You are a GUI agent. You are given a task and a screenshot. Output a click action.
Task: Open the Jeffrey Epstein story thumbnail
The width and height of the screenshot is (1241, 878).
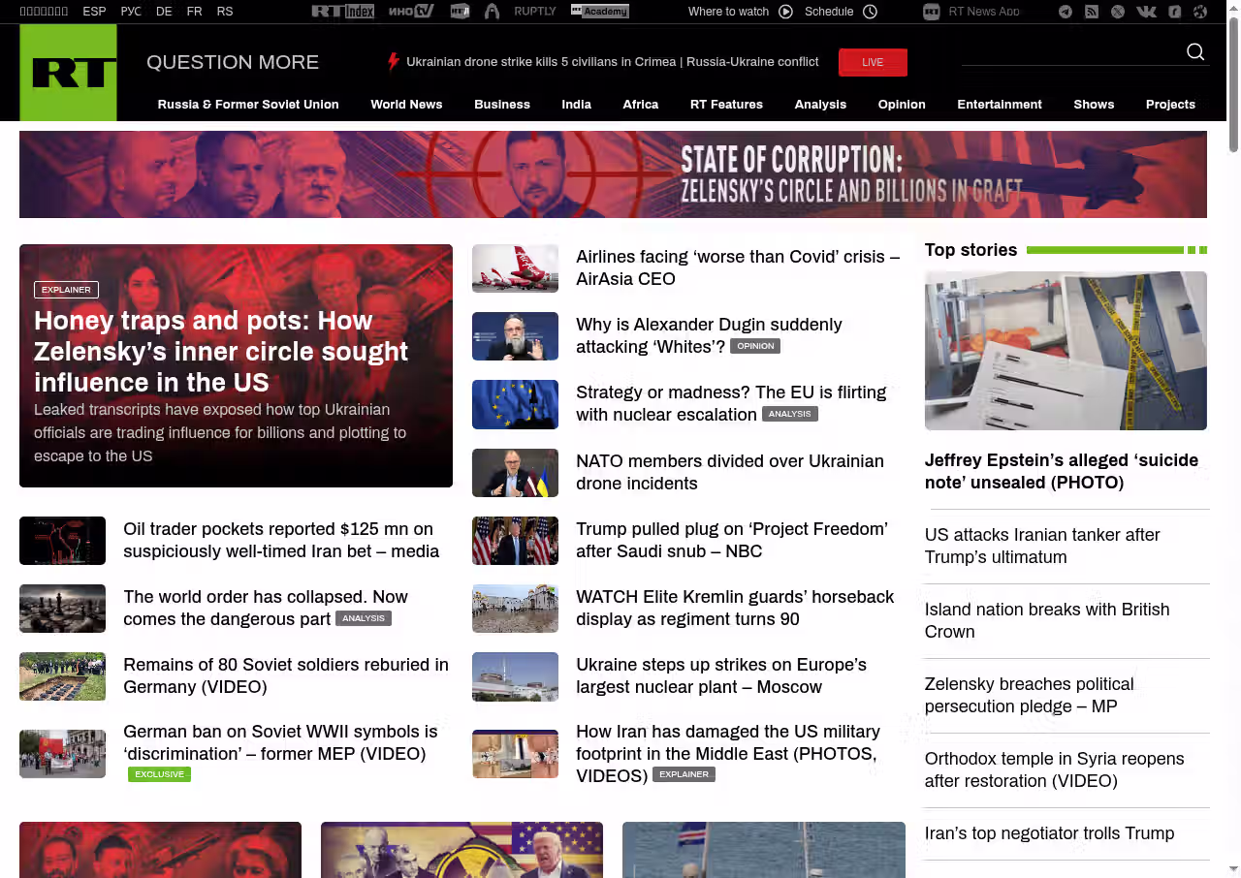click(1066, 351)
